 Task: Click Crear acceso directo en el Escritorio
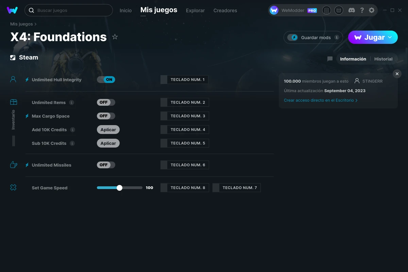pos(321,100)
